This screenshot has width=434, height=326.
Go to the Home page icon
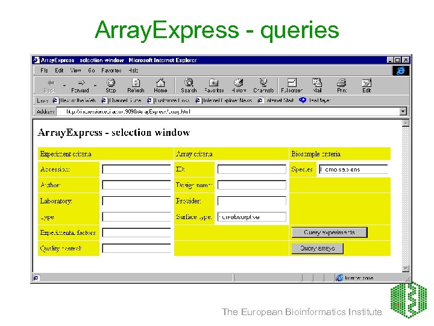tap(160, 86)
